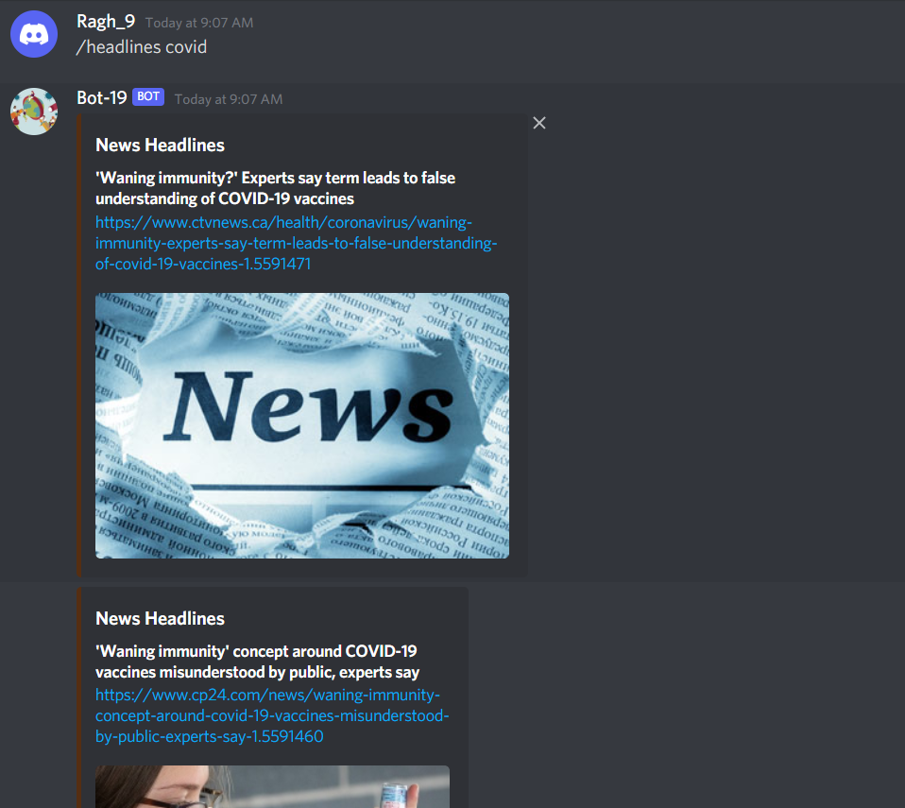Click the '/headlines covid' message text
This screenshot has width=905, height=808.
point(142,47)
